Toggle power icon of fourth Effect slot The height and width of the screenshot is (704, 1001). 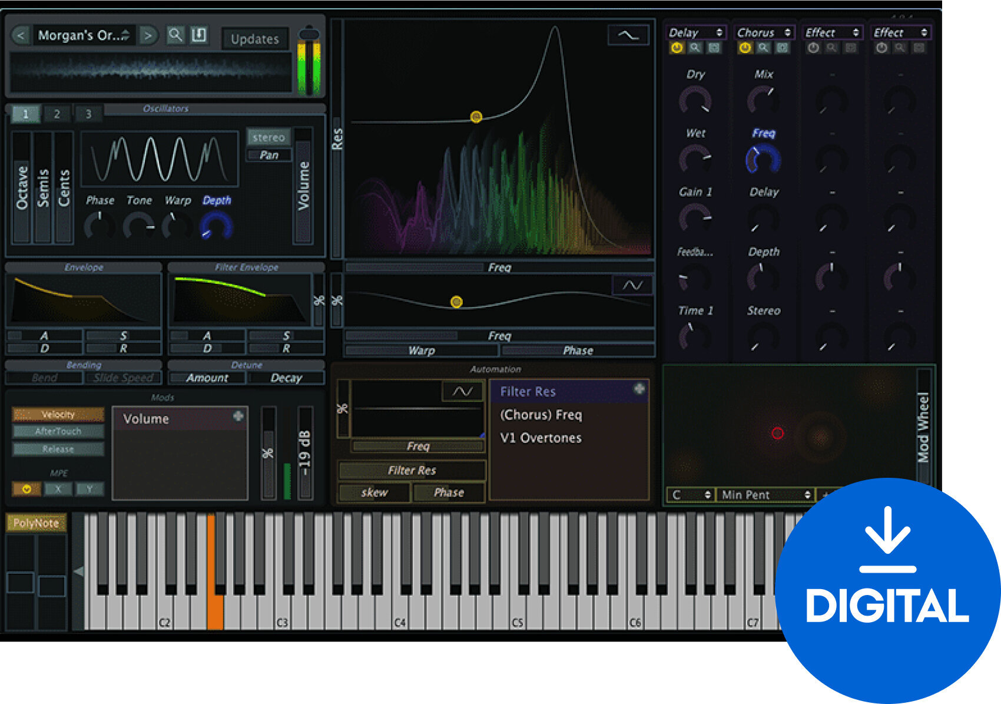click(881, 48)
